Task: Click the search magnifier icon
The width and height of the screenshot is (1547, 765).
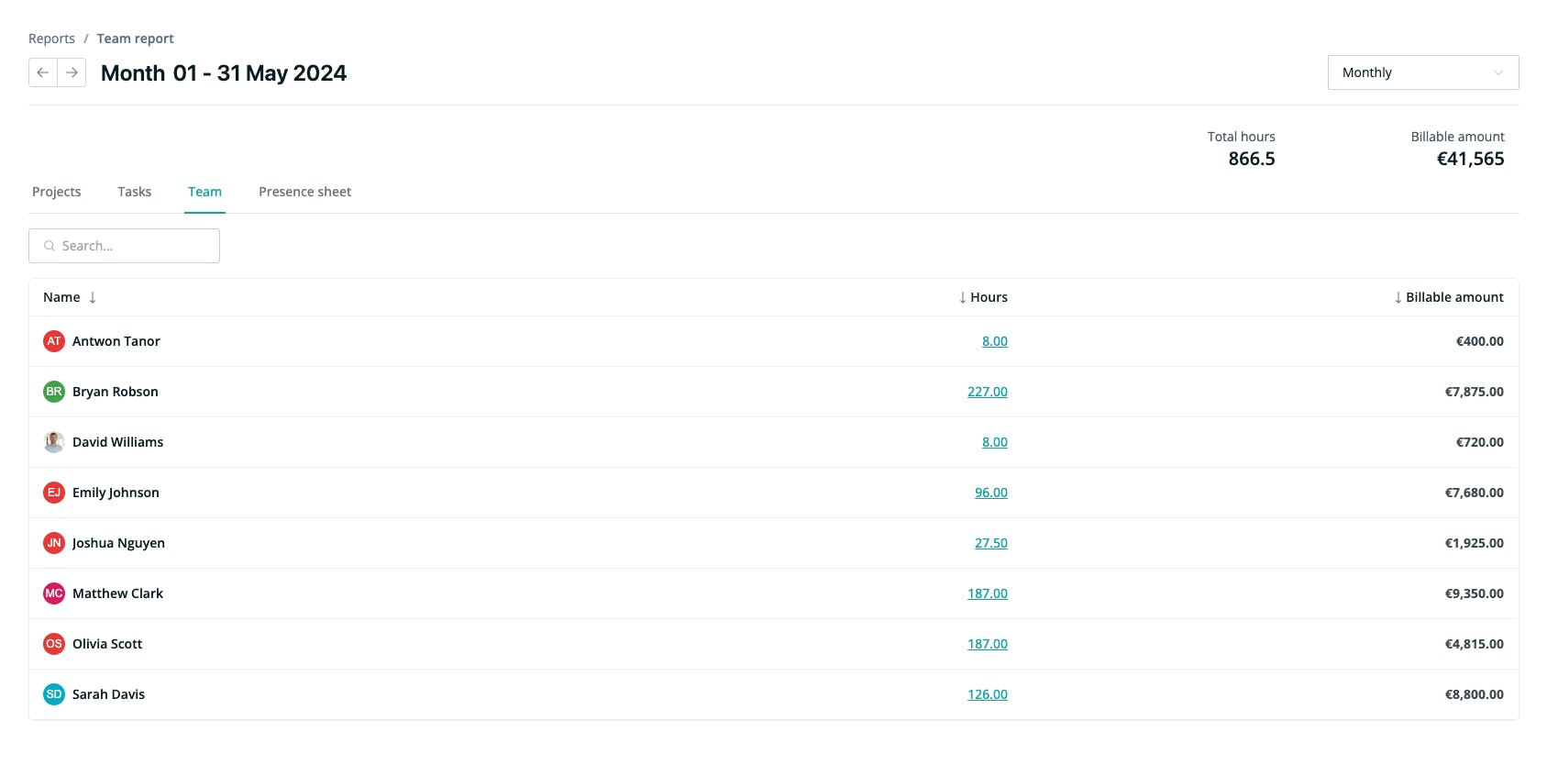Action: click(x=50, y=246)
